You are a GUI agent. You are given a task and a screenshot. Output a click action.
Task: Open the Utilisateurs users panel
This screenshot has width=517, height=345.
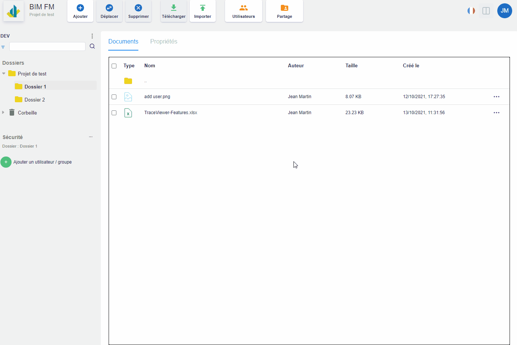coord(244,11)
